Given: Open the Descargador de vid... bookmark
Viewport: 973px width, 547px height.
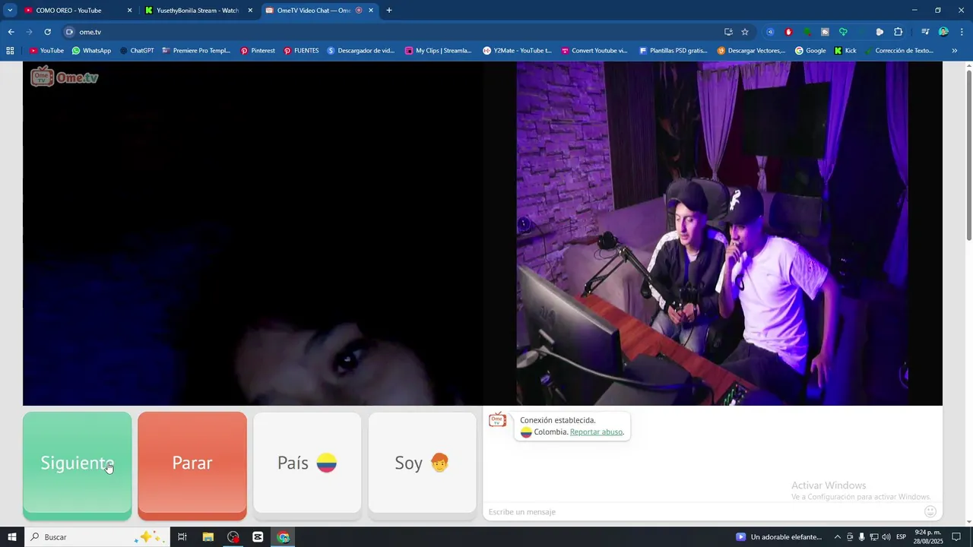Looking at the screenshot, I should 361,51.
